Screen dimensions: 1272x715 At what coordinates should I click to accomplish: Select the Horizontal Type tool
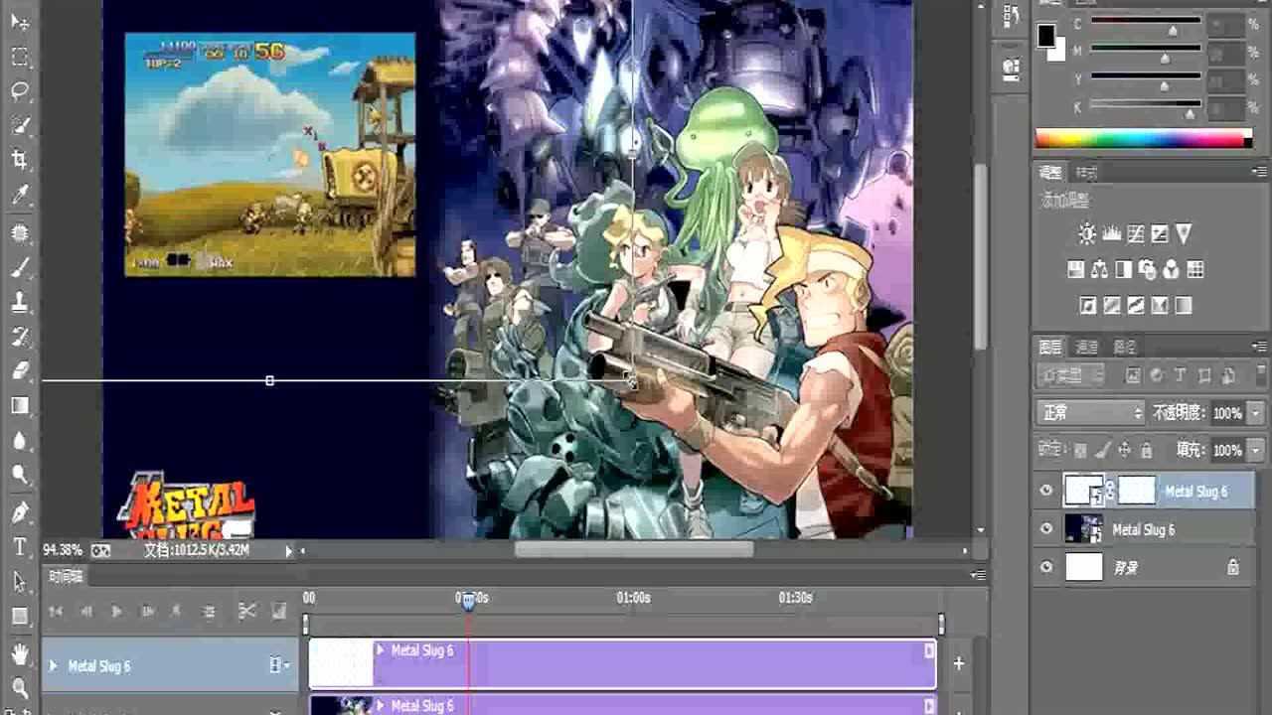[x=20, y=547]
